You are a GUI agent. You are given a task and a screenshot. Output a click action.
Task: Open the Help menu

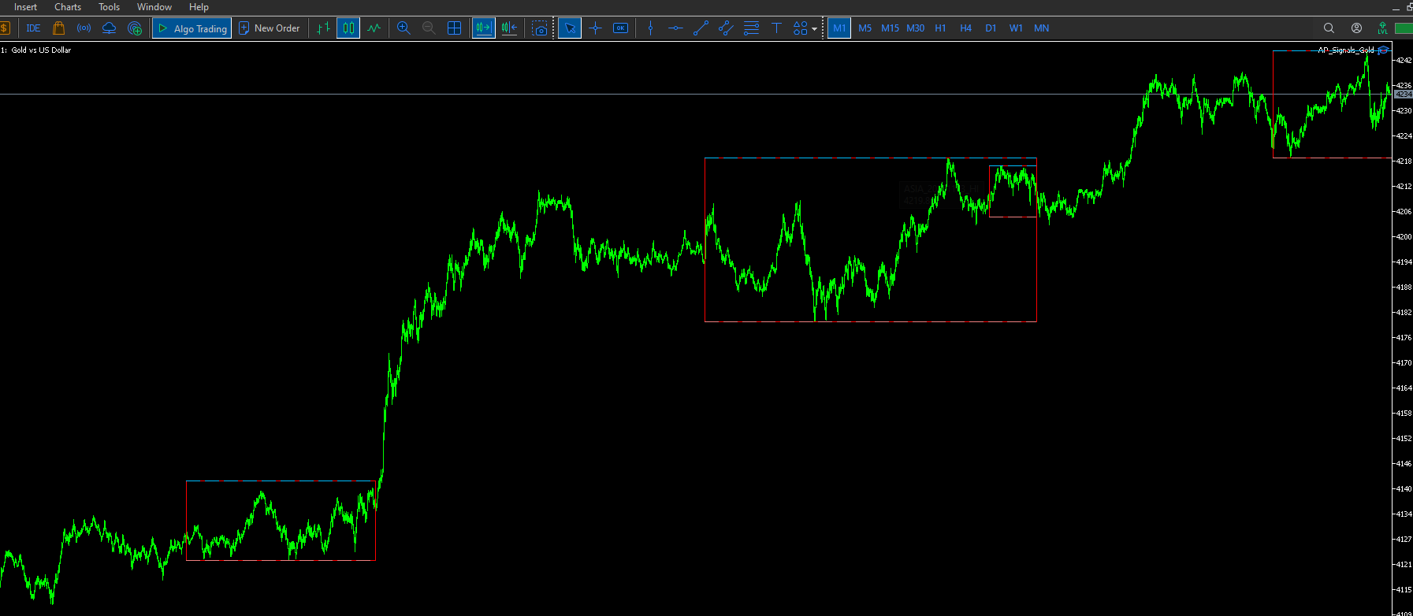(199, 7)
